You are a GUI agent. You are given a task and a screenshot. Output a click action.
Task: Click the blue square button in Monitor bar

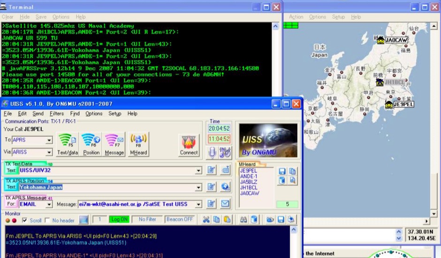point(84,220)
